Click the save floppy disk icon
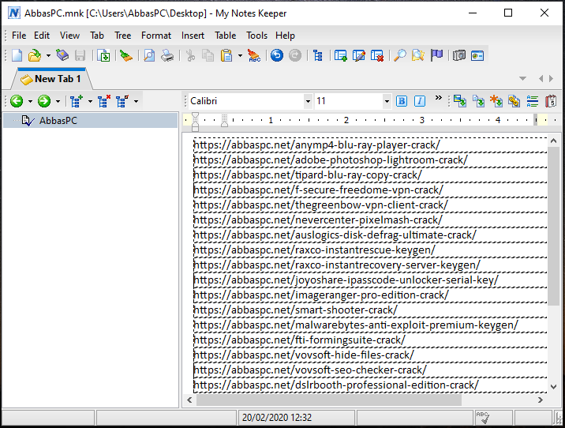565x428 pixels. click(80, 55)
